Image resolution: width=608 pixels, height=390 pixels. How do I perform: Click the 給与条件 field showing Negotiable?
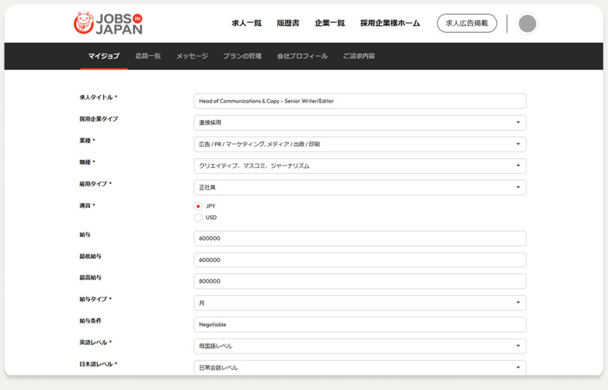click(x=360, y=325)
